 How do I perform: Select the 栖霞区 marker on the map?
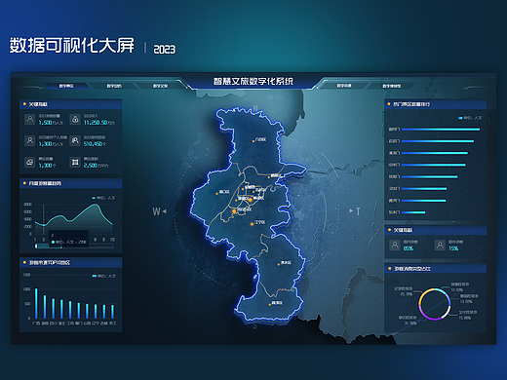pyautogui.click(x=269, y=177)
